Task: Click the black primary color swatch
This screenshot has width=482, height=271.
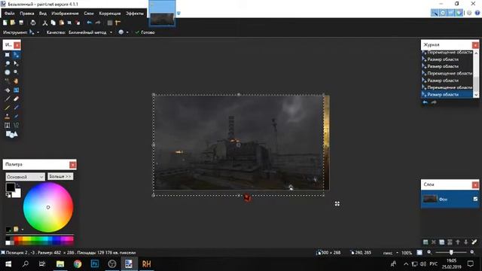Action: pyautogui.click(x=10, y=187)
